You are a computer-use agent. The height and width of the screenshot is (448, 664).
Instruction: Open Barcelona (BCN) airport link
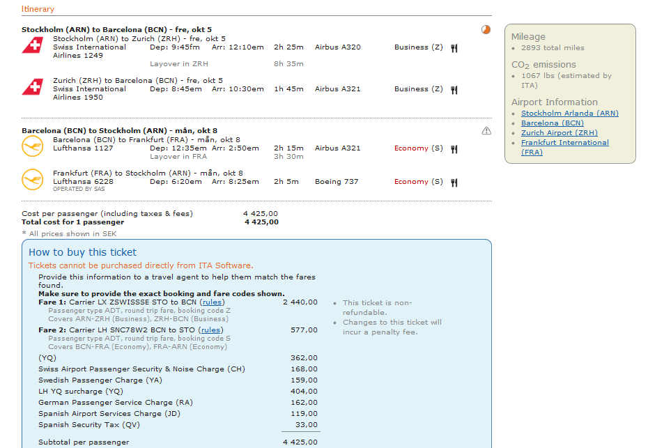[553, 123]
